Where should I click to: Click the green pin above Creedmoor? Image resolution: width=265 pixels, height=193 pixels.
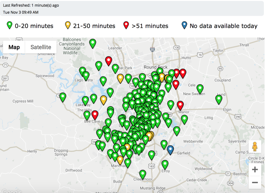click(x=143, y=174)
